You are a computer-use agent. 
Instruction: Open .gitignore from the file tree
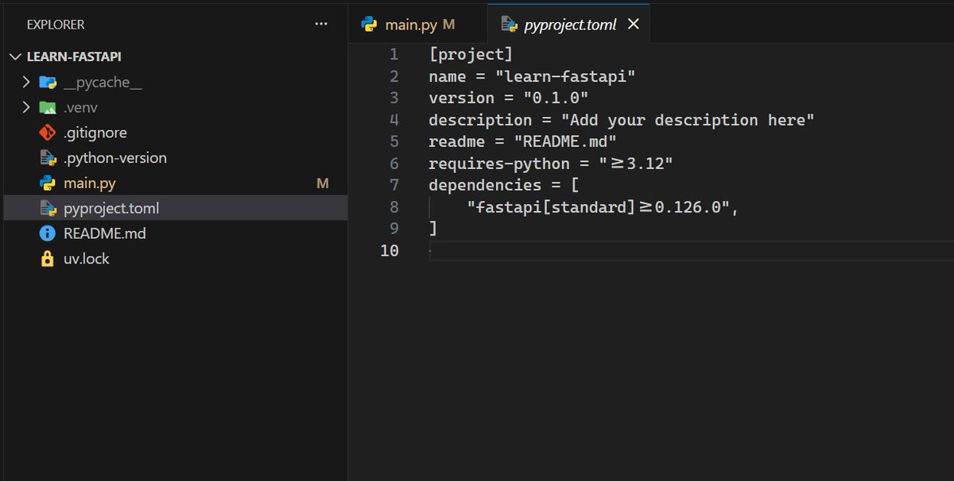pyautogui.click(x=95, y=133)
